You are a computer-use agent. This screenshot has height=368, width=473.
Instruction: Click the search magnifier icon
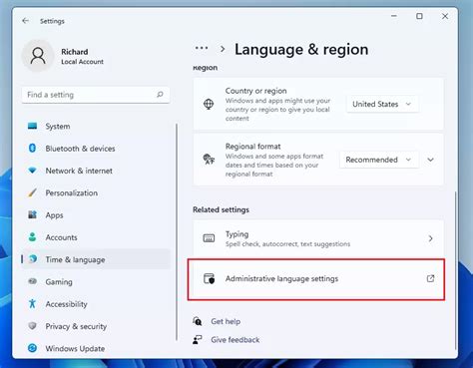(x=160, y=95)
